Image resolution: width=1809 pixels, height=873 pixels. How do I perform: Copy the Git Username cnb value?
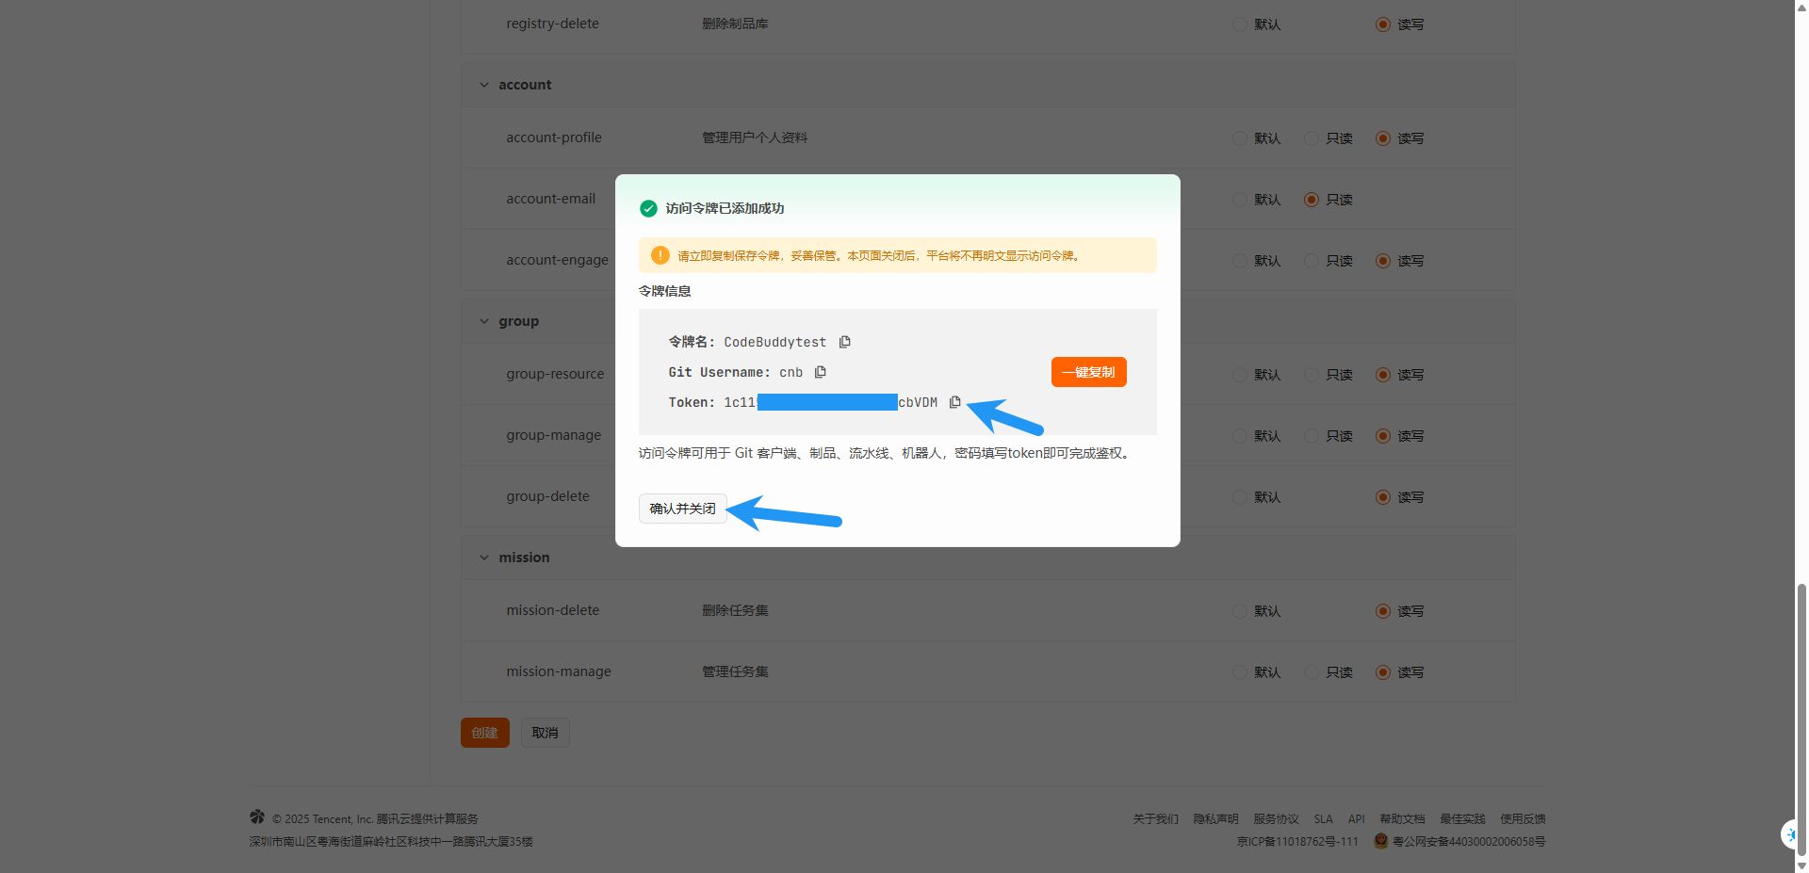tap(820, 372)
